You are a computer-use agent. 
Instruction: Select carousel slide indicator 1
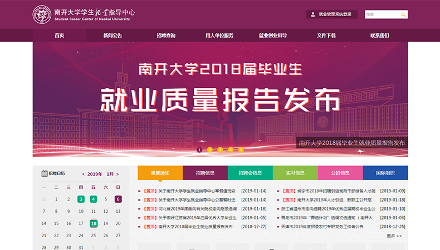(199, 149)
